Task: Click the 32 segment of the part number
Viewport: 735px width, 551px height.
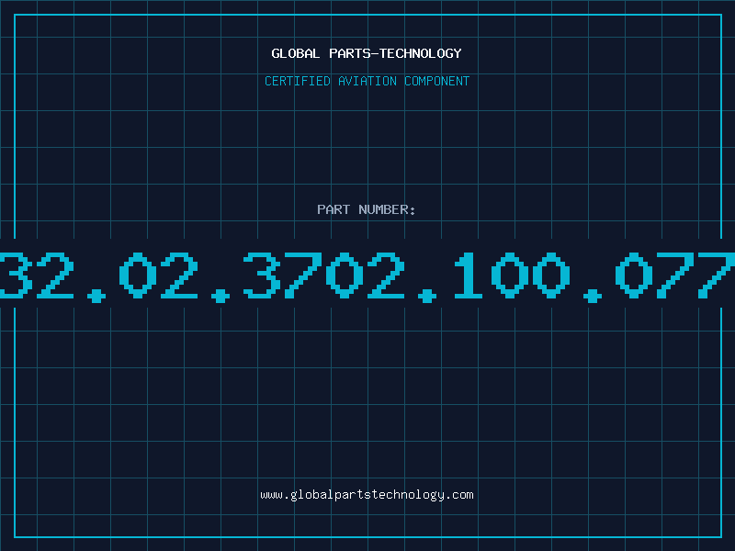Action: tap(37, 275)
